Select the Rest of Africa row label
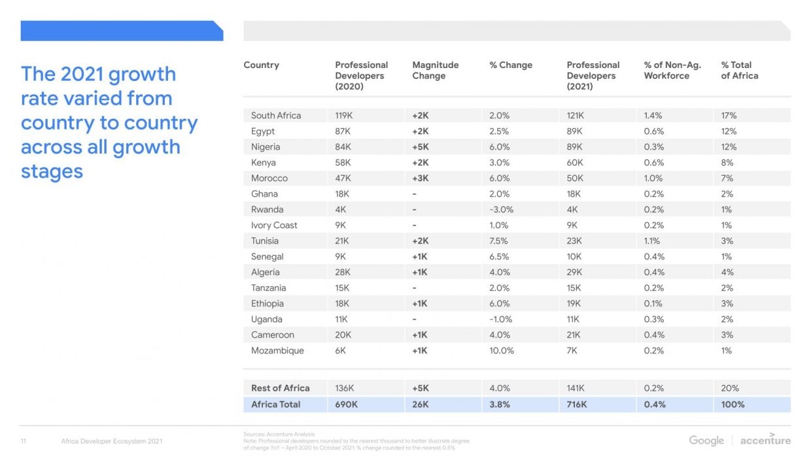The image size is (811, 456). tap(280, 388)
